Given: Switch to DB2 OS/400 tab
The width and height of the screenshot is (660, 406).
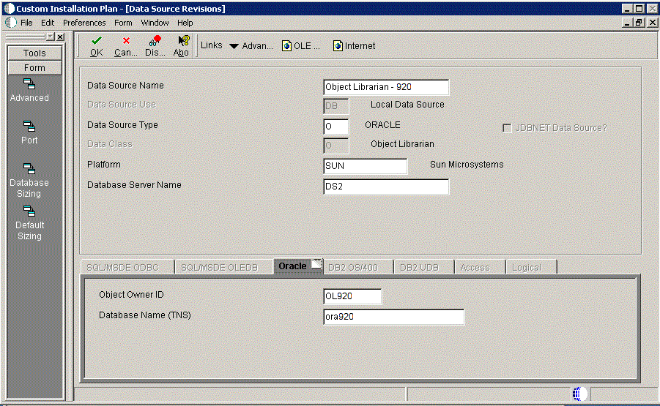Looking at the screenshot, I should (x=357, y=267).
